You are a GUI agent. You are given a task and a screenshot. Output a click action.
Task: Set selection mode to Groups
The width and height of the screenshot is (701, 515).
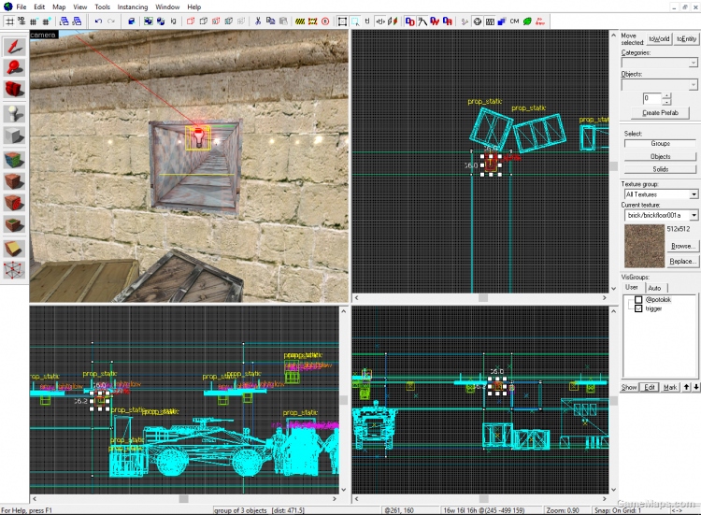tap(660, 144)
